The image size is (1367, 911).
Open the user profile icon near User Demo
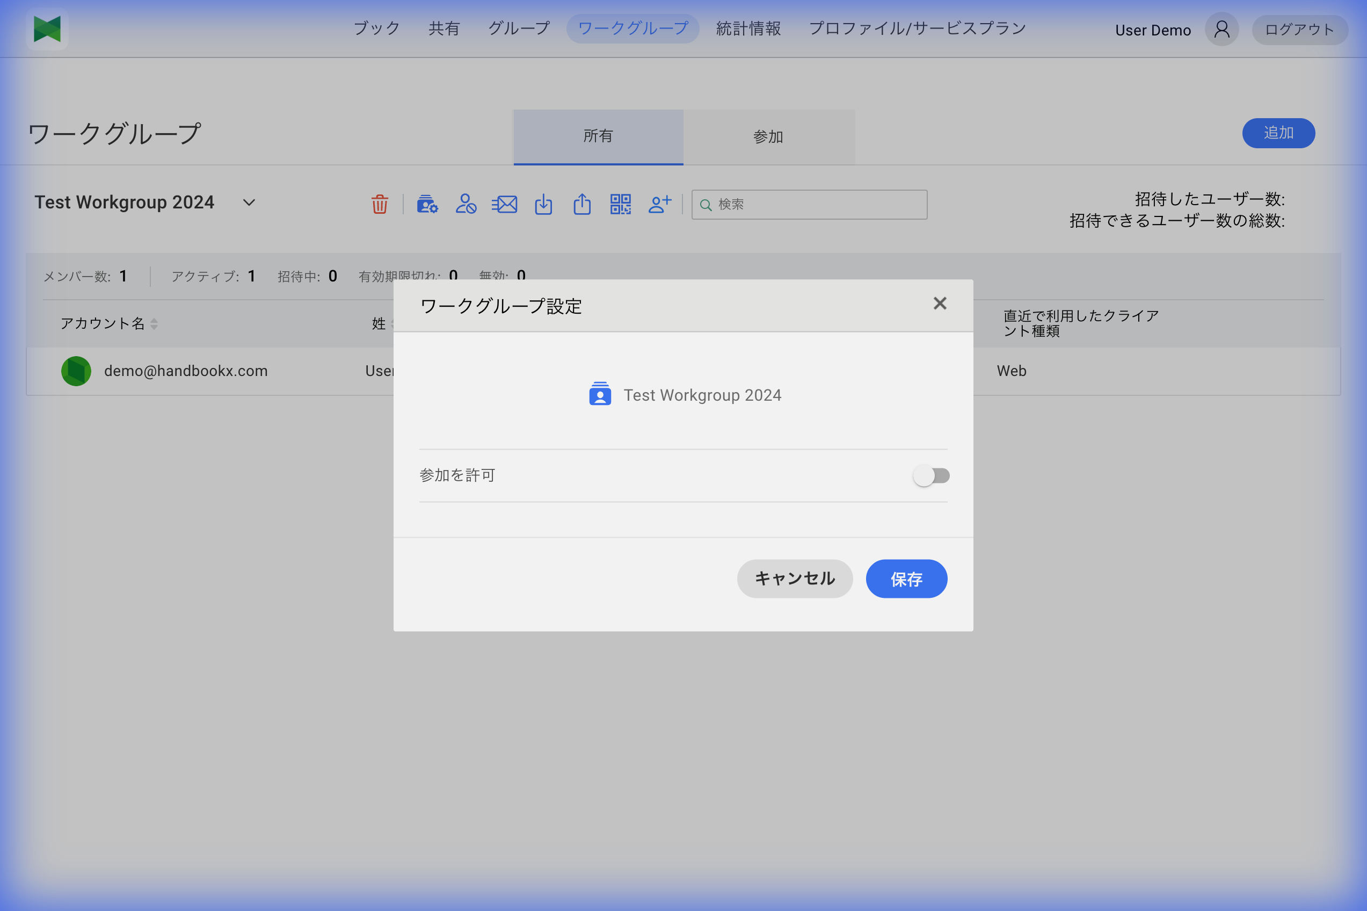click(1220, 29)
